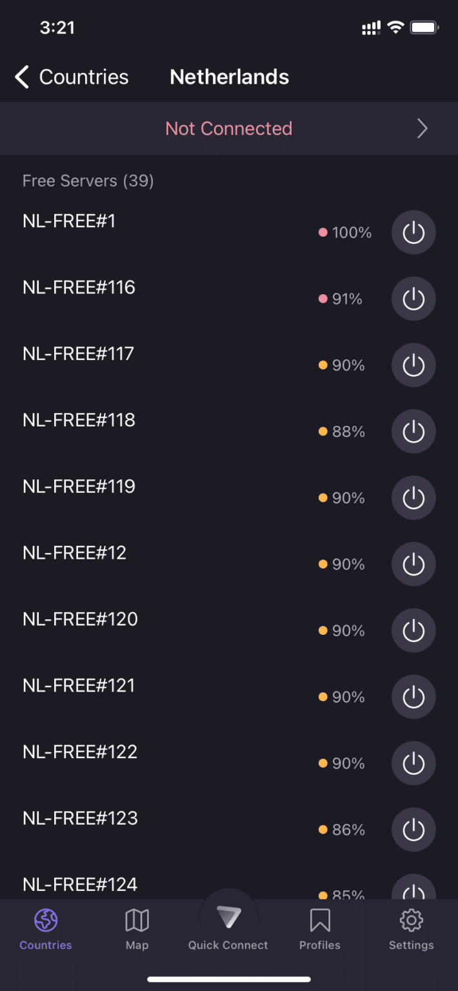Toggle connection for NL-FREE#120
458x991 pixels.
click(413, 630)
